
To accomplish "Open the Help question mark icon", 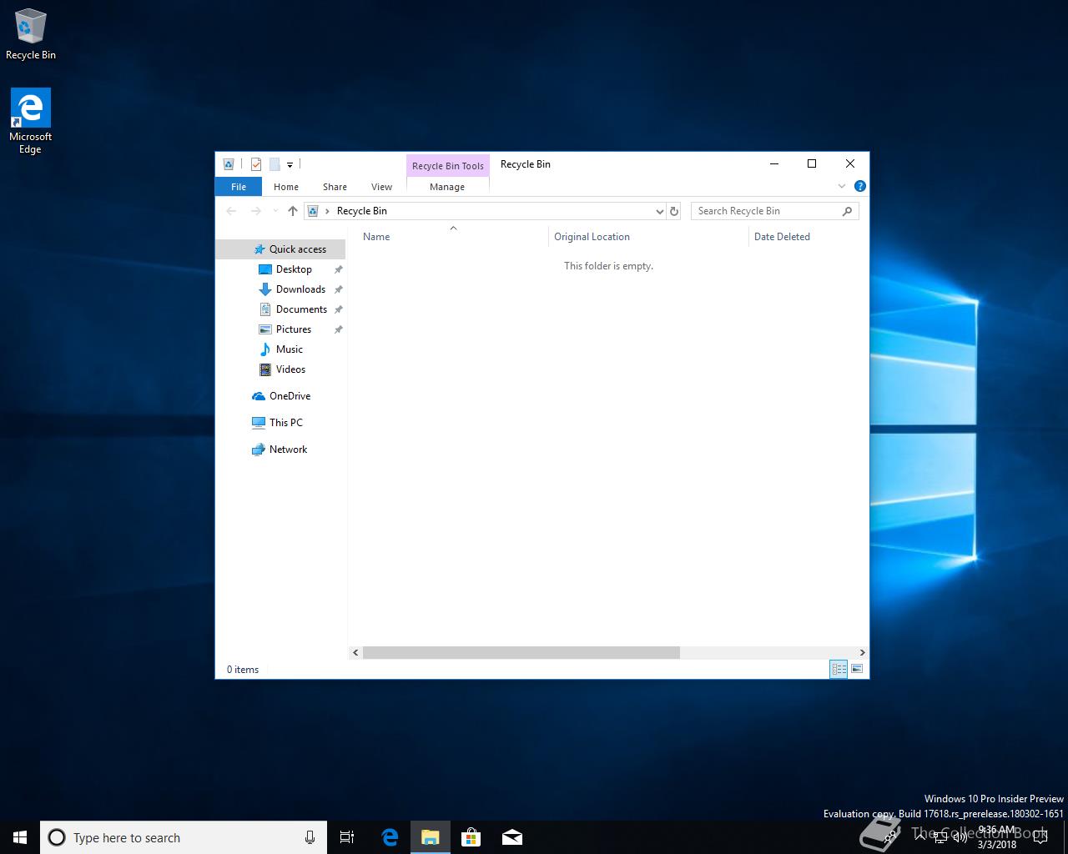I will point(859,186).
